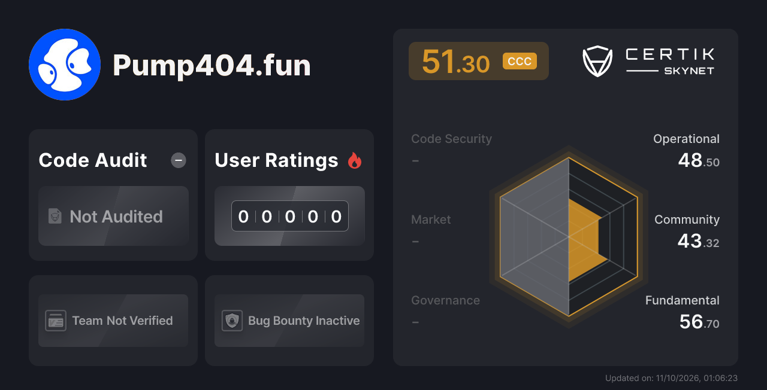Screen dimensions: 767x390
Task: Click the 51.30 overall score
Action: (456, 62)
